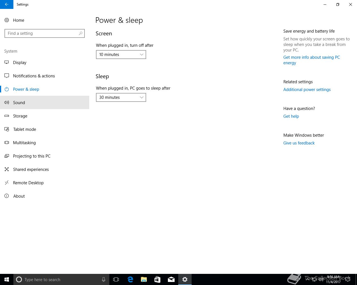
Task: Open the About info icon
Action: (7, 196)
